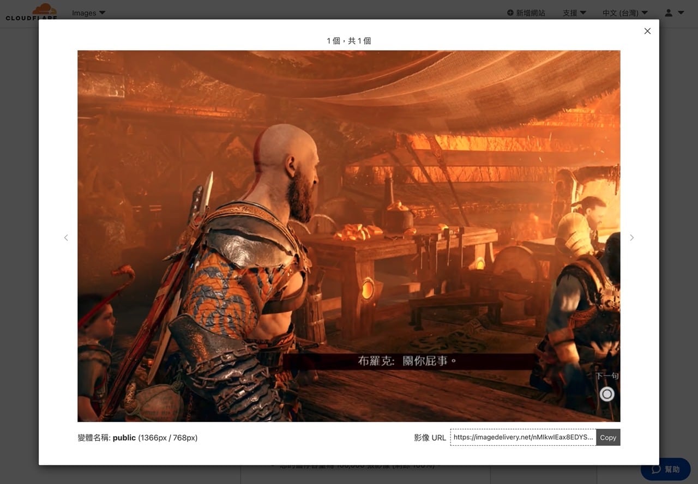Screen dimensions: 698x484
Task: Open the 中文 (台灣) language selector
Action: 625,13
